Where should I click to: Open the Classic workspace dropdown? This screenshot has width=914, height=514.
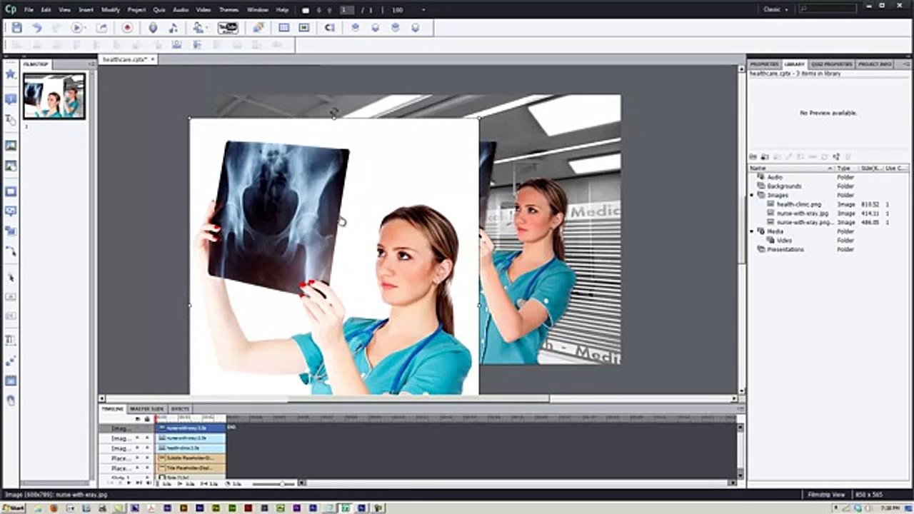click(x=776, y=9)
